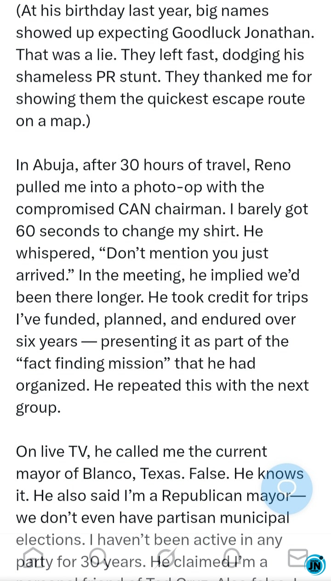331x581 pixels.
Task: Open the Grok tab in bottom bar
Action: click(x=165, y=558)
